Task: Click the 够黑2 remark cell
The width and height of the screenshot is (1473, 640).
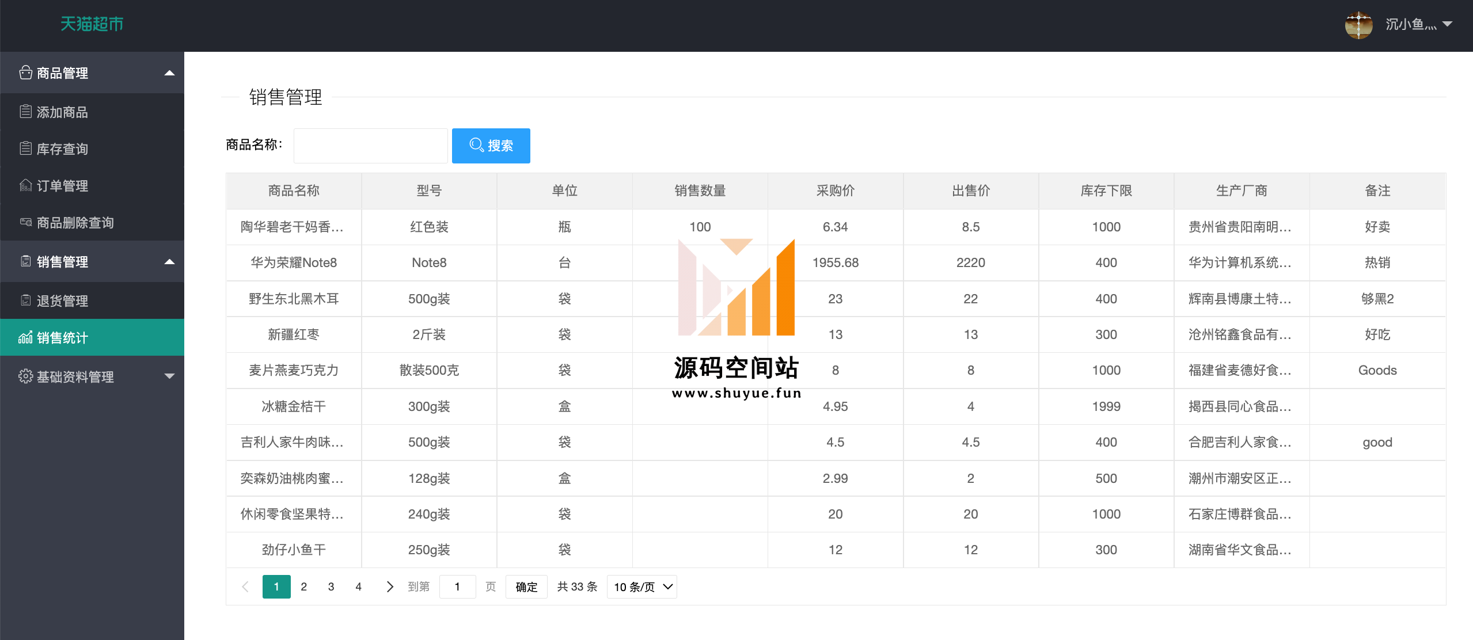Action: click(x=1377, y=299)
